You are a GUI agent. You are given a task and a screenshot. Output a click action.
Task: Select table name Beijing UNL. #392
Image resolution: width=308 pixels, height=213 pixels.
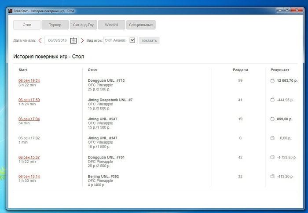(x=103, y=176)
